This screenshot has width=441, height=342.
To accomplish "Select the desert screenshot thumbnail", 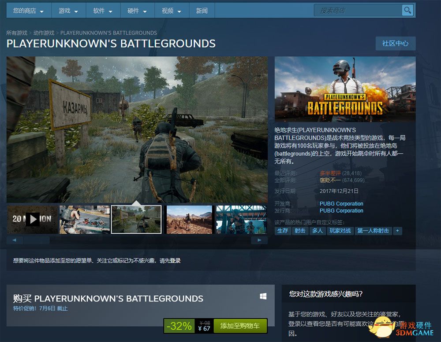I will tap(189, 220).
